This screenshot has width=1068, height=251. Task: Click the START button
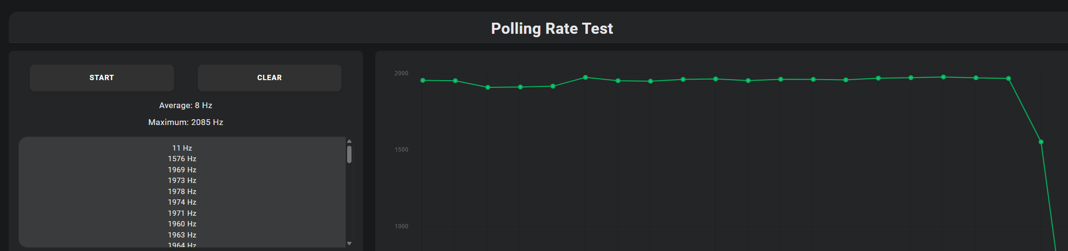click(102, 78)
